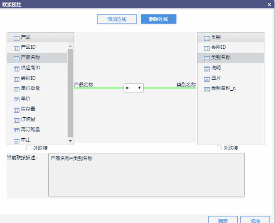Select the 订购量 field
Image resolution: width=275 pixels, height=223 pixels.
(x=37, y=119)
